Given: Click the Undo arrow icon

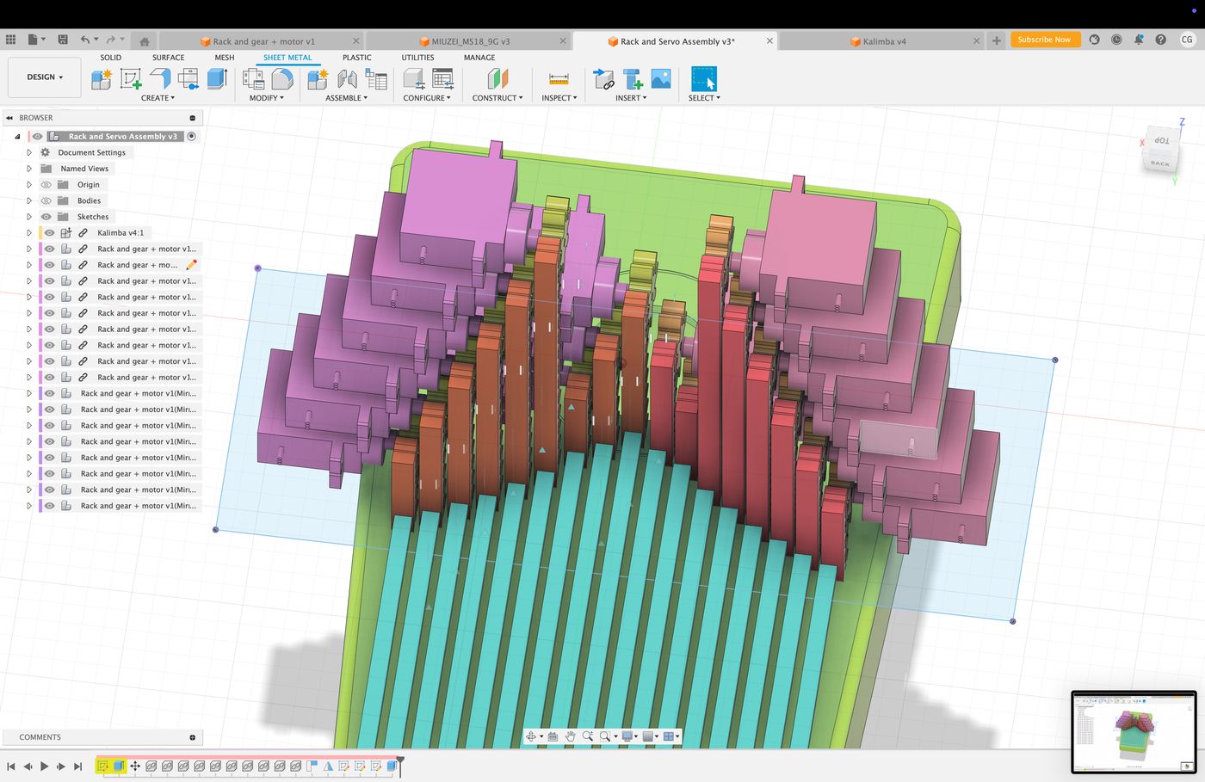Looking at the screenshot, I should click(84, 40).
